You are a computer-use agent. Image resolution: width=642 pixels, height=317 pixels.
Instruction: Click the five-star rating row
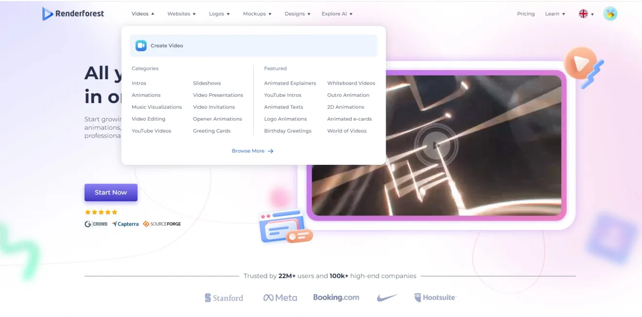(x=101, y=212)
